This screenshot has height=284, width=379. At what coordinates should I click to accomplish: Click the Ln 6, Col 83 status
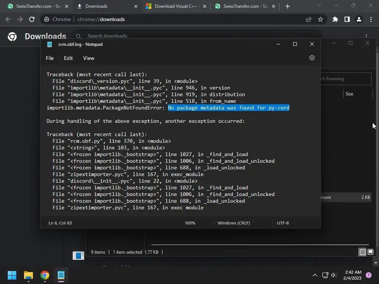[x=60, y=223]
